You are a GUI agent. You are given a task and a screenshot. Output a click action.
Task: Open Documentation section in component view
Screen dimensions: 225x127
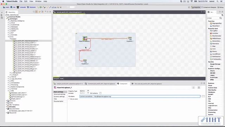pyautogui.click(x=59, y=101)
